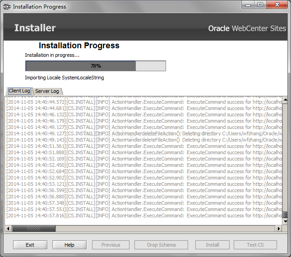This screenshot has height=257, width=291.
Task: Click the installer icon in the title bar
Action: coord(7,7)
